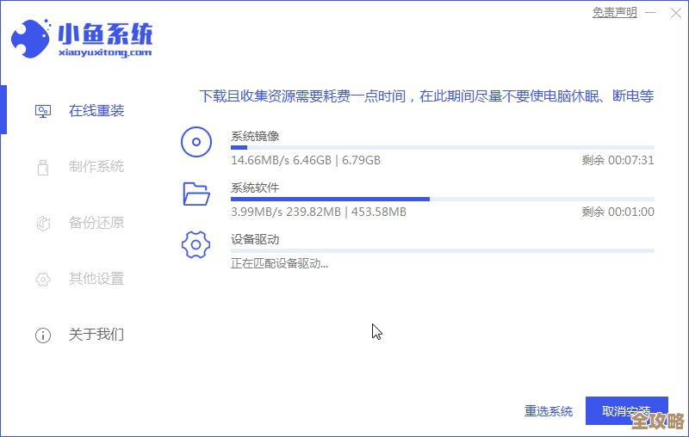
Task: Click the 备份还原 icon in sidebar
Action: (42, 223)
